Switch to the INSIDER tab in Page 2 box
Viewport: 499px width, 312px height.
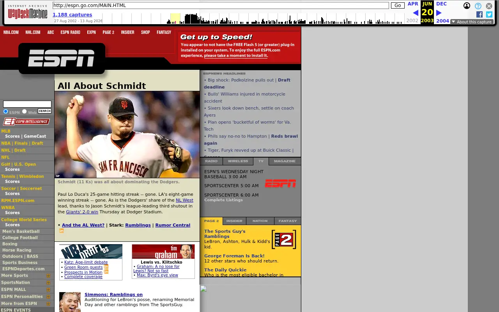point(234,221)
